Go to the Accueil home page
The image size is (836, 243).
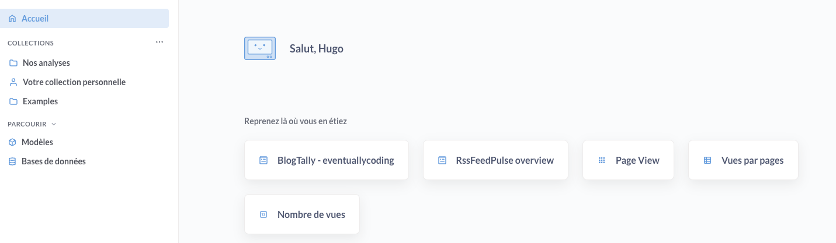pyautogui.click(x=35, y=19)
